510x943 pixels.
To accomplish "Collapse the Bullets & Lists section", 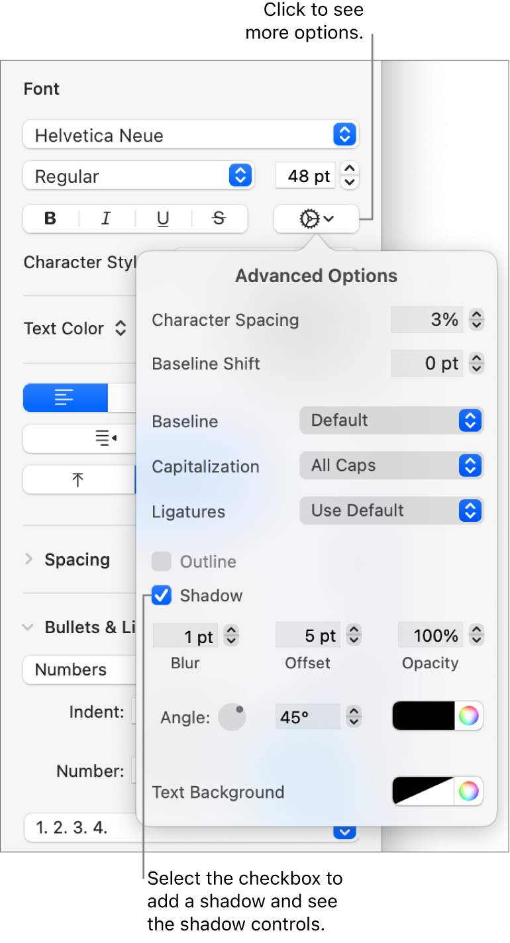I will [28, 627].
